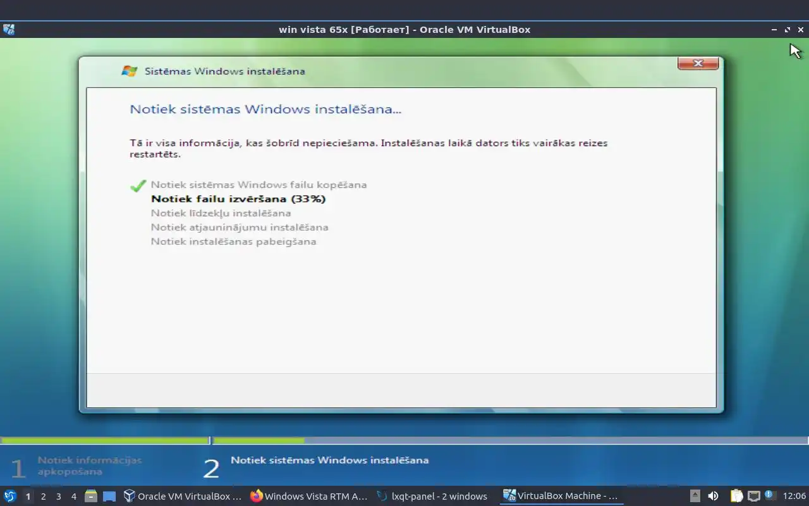Open the file manager quick-launch icon

pyautogui.click(x=91, y=496)
